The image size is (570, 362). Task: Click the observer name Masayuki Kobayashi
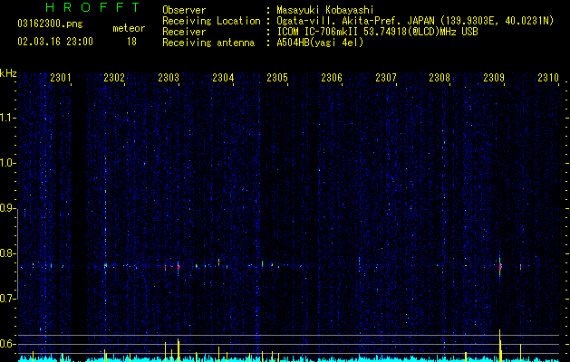(325, 10)
